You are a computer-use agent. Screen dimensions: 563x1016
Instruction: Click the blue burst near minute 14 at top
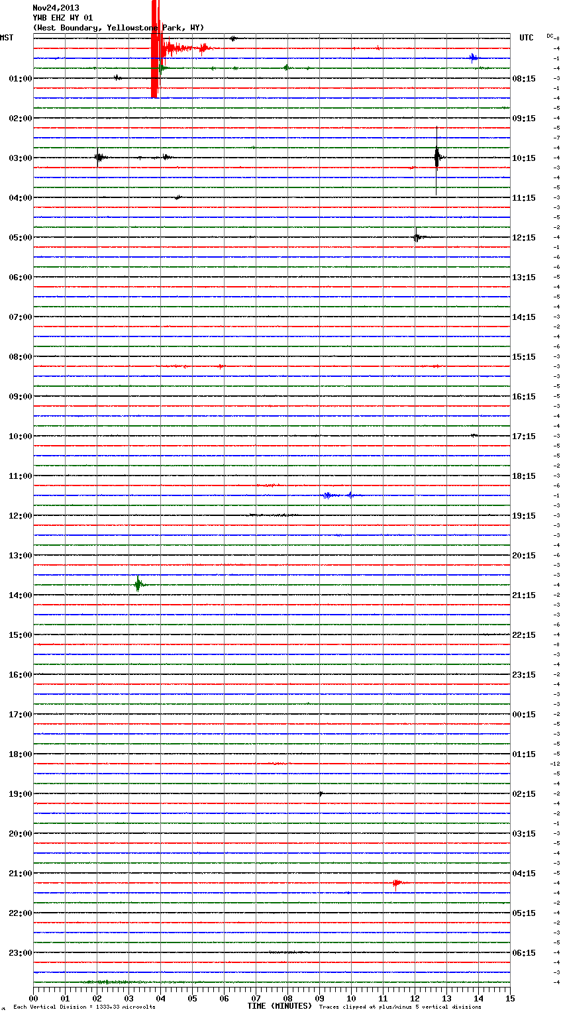(474, 58)
